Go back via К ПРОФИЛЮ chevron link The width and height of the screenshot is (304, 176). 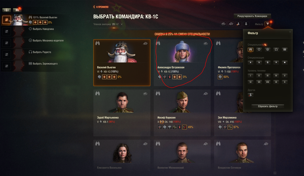101,7
